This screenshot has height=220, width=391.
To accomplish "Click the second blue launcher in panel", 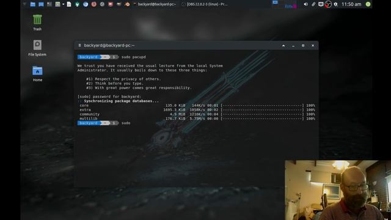I will tap(41, 4).
